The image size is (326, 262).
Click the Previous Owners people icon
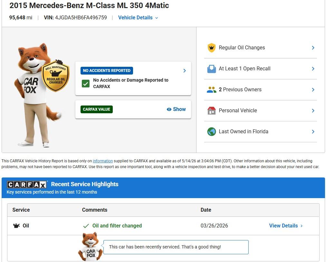pyautogui.click(x=211, y=90)
